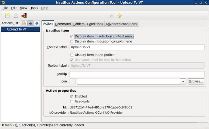The height and width of the screenshot is (129, 209).
Task: Click the Nautilus-Actions GConf I/O Provider text
Action: tap(96, 113)
